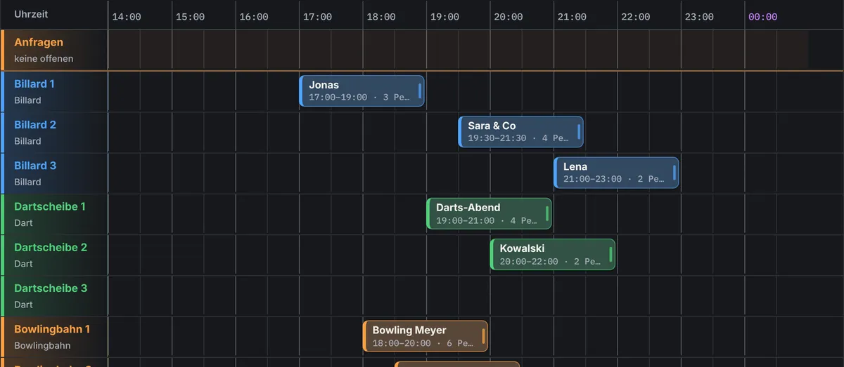
Task: Select the Dartscheibe 1 resource row
Action: point(54,214)
